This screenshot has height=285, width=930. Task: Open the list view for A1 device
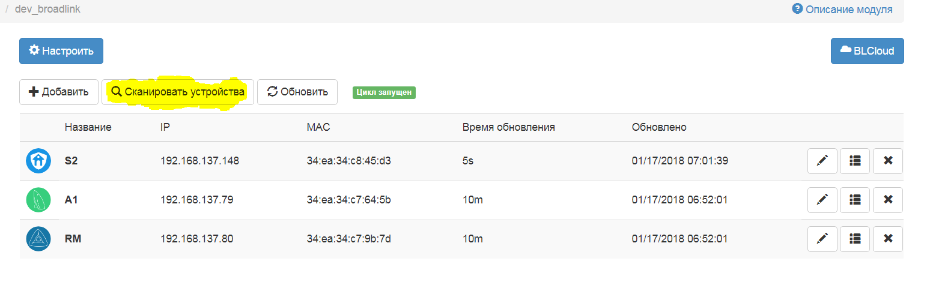[855, 200]
